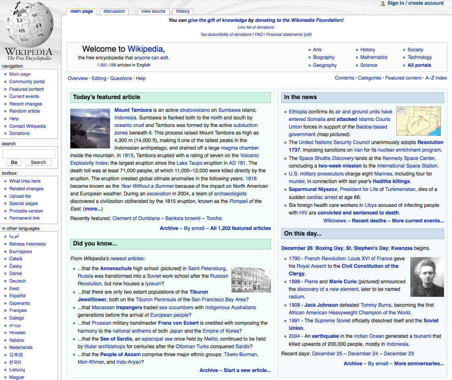Open More anniversaries link
Viewport: 452px width, 380px height.
point(419,364)
